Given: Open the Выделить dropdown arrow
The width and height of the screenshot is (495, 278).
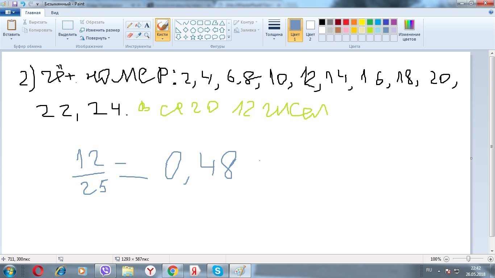Looking at the screenshot, I should coord(67,38).
